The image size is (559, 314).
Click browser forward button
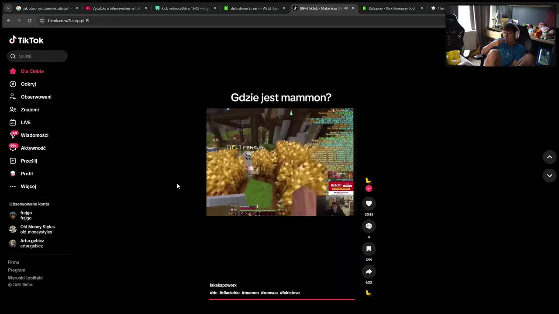coord(19,20)
